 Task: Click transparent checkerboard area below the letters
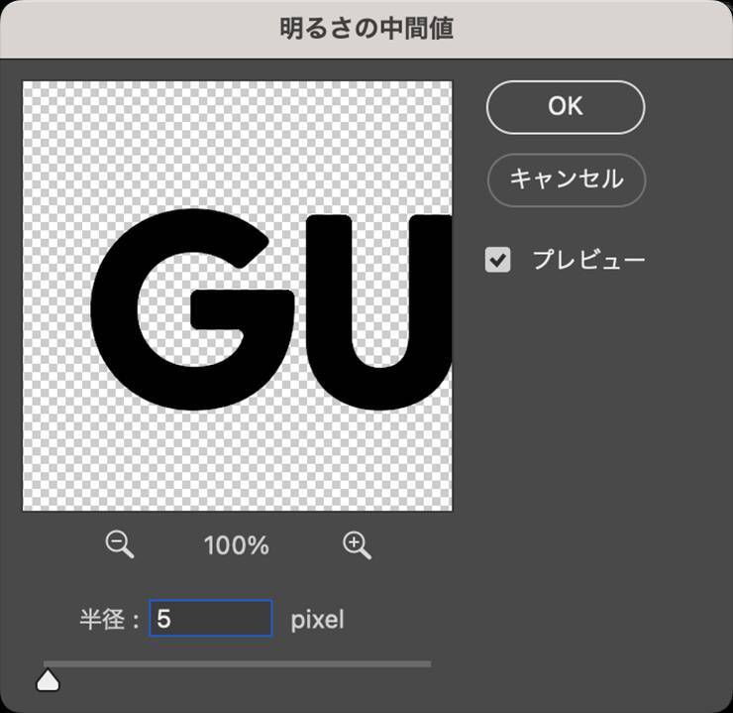(238, 461)
